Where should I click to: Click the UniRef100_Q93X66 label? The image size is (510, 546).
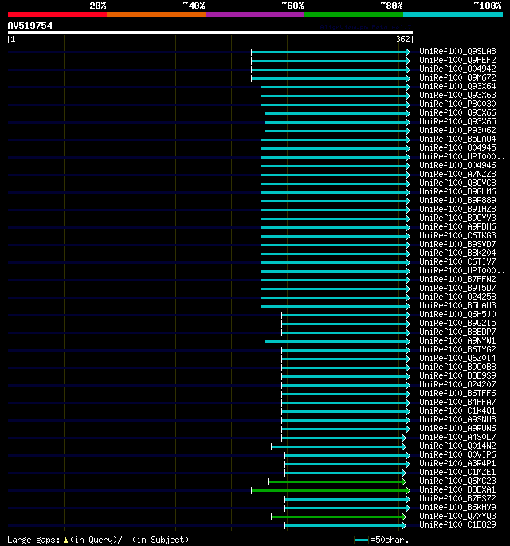[457, 112]
